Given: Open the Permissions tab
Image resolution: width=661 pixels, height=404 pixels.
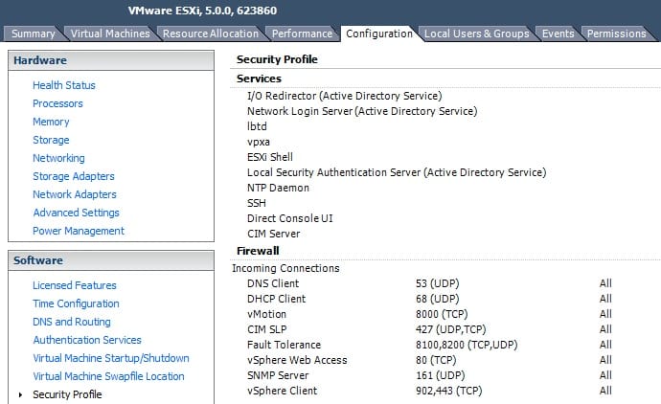Looking at the screenshot, I should click(x=616, y=34).
